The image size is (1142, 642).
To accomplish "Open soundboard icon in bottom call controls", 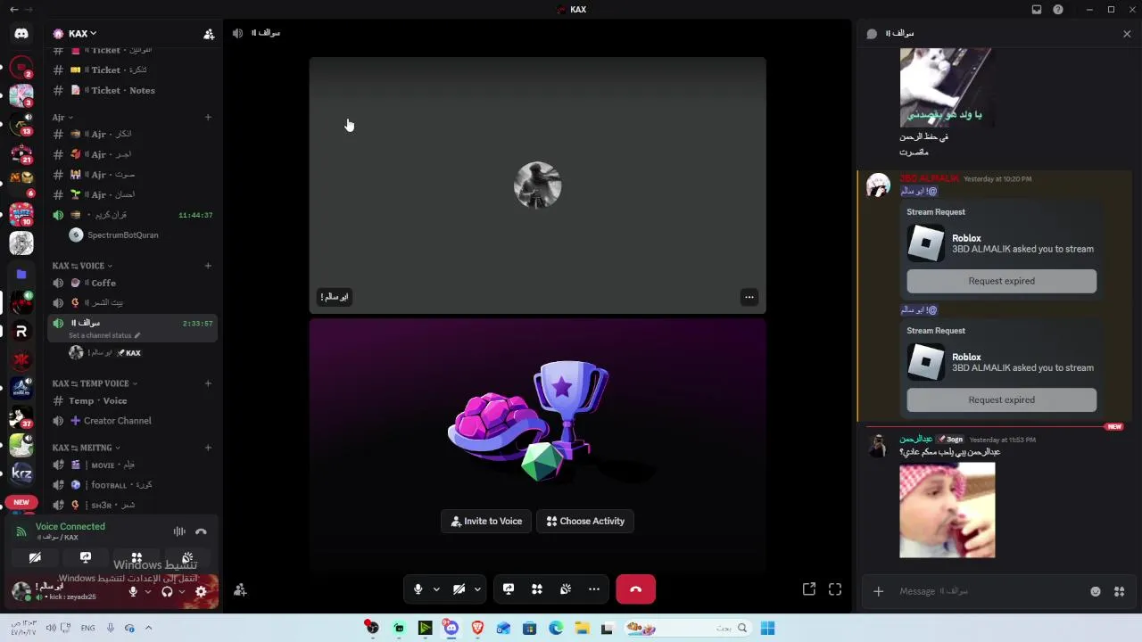I will [566, 589].
